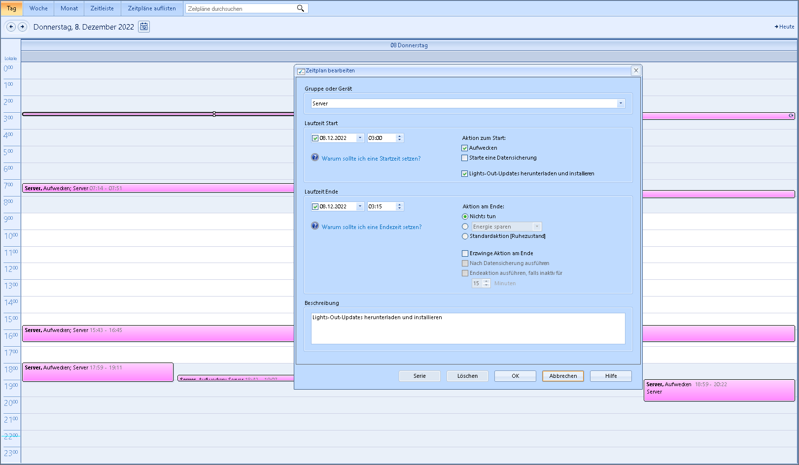
Task: Click help icon beside Endezeit question
Action: pos(315,226)
